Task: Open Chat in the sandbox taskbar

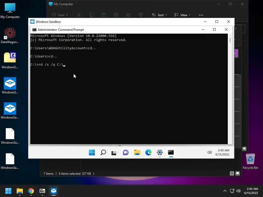Action: (x=126, y=152)
